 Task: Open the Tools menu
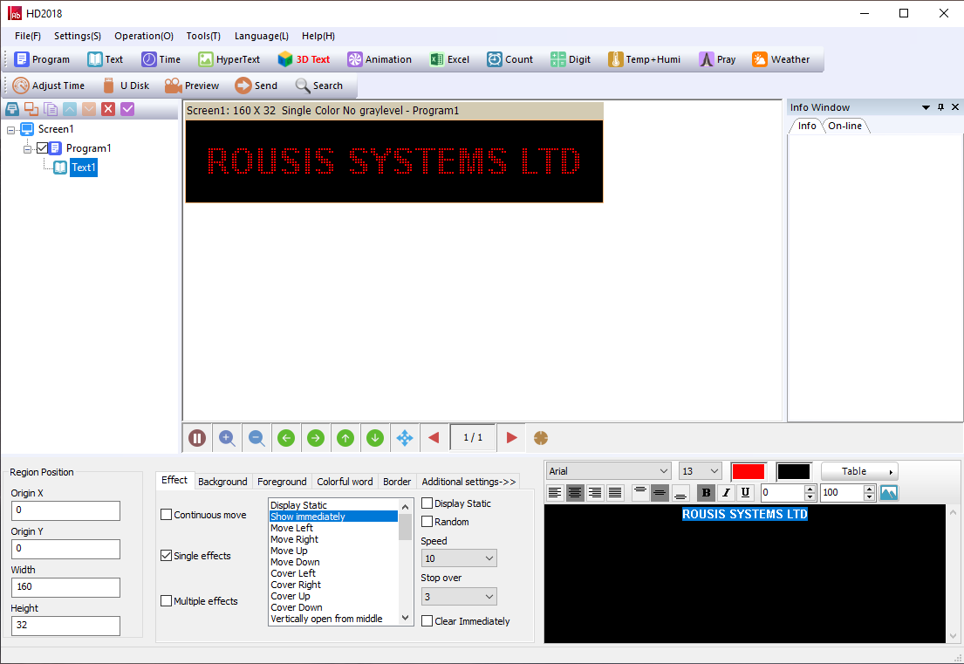(203, 36)
